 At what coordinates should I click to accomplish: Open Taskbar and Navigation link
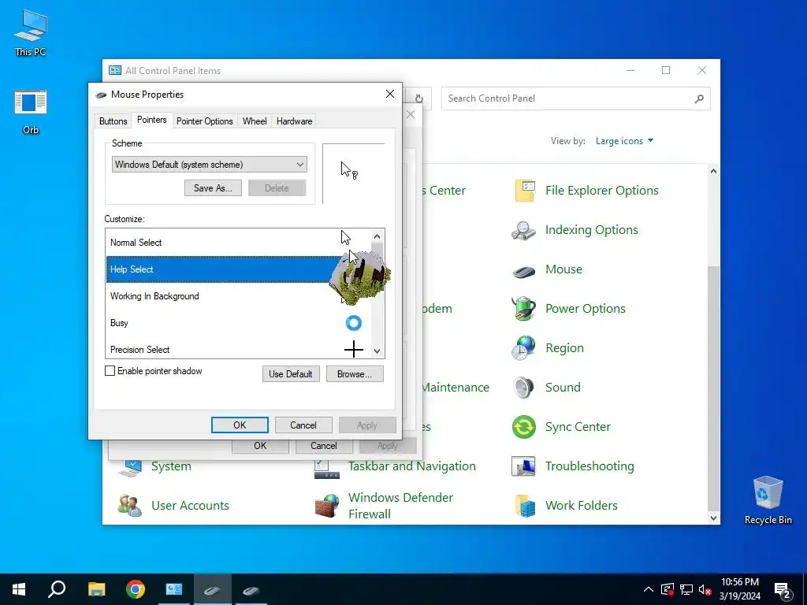coord(411,466)
